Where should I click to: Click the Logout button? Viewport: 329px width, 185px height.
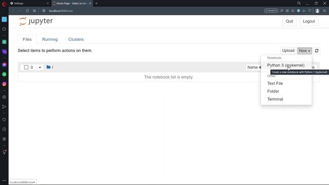308,21
